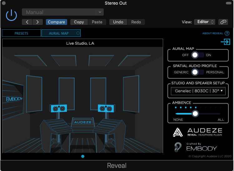This screenshot has height=171, width=234.
Task: Click the Undo button
Action: (118, 22)
